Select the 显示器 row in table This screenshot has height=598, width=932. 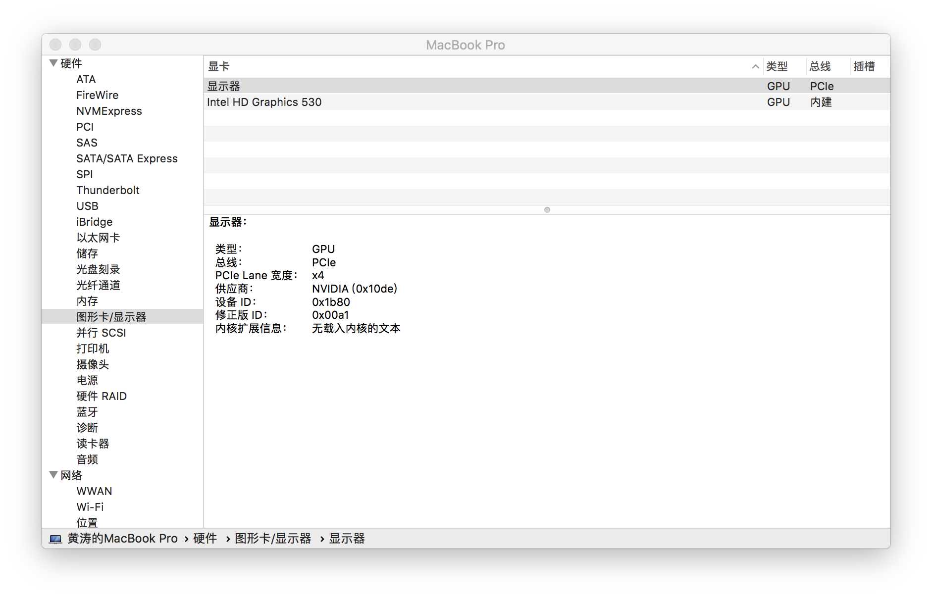point(547,86)
